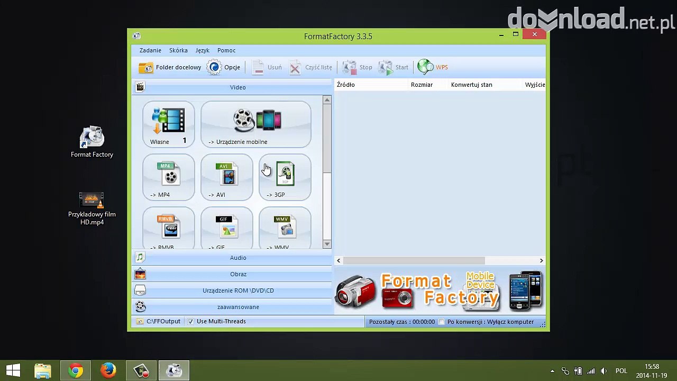677x381 pixels.
Task: Collapse the Video section header
Action: click(x=232, y=87)
